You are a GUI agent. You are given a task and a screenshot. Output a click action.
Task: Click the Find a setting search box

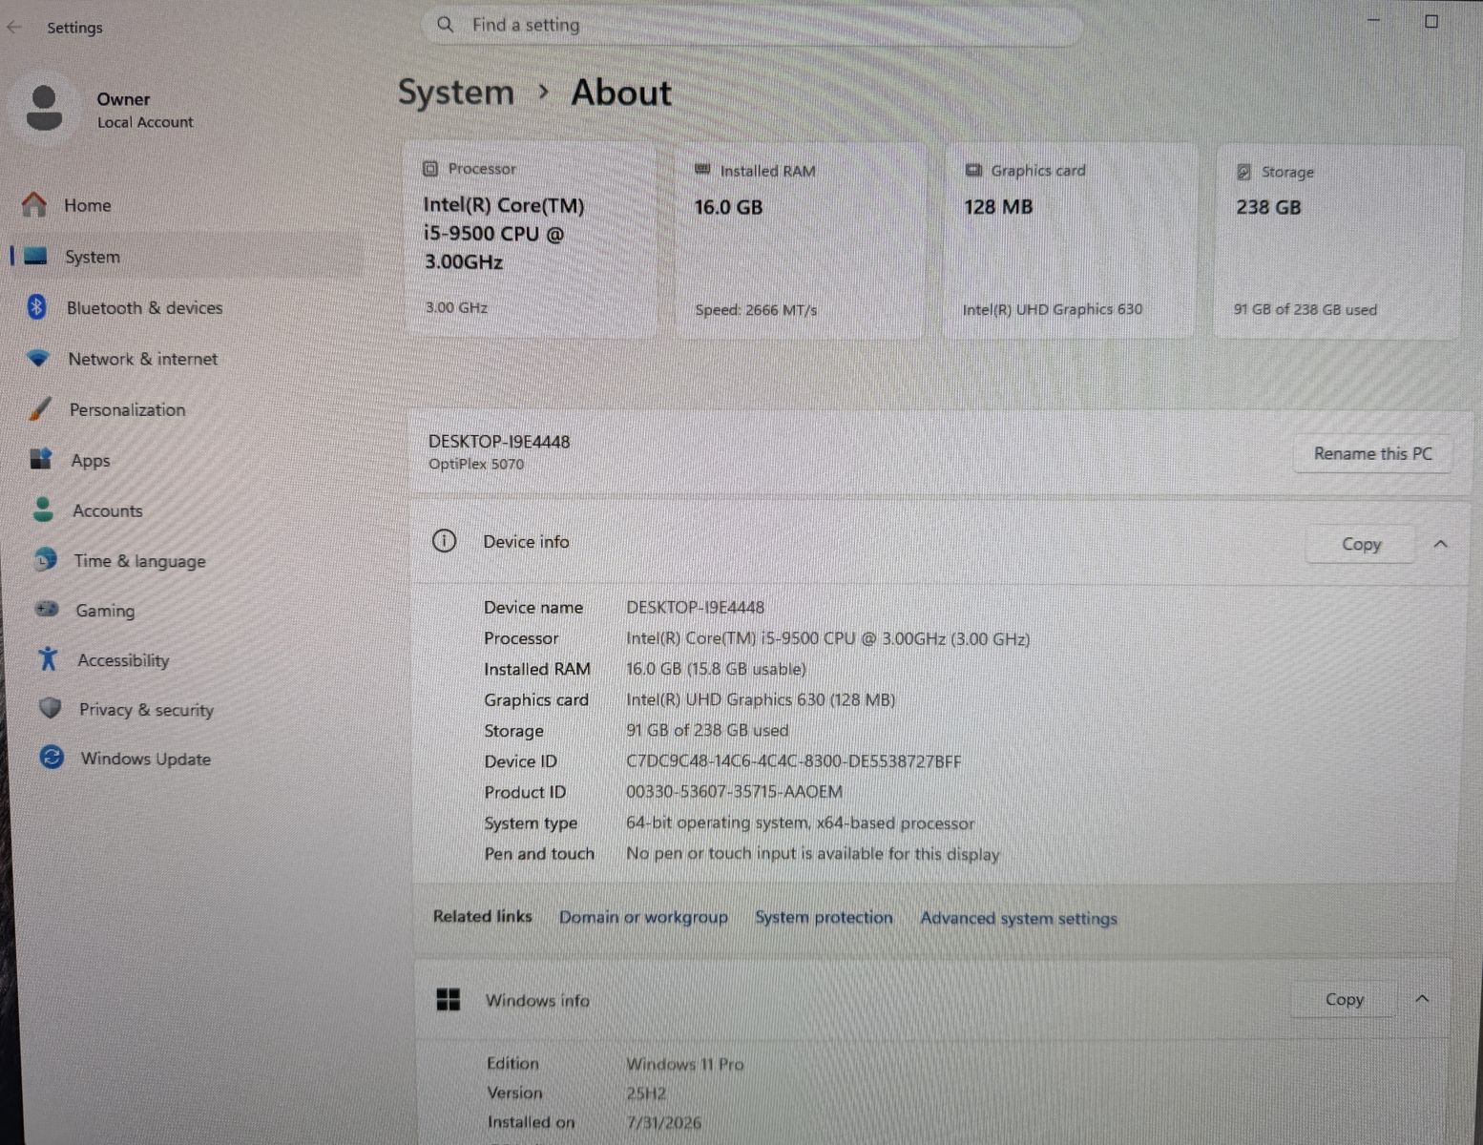(x=752, y=26)
